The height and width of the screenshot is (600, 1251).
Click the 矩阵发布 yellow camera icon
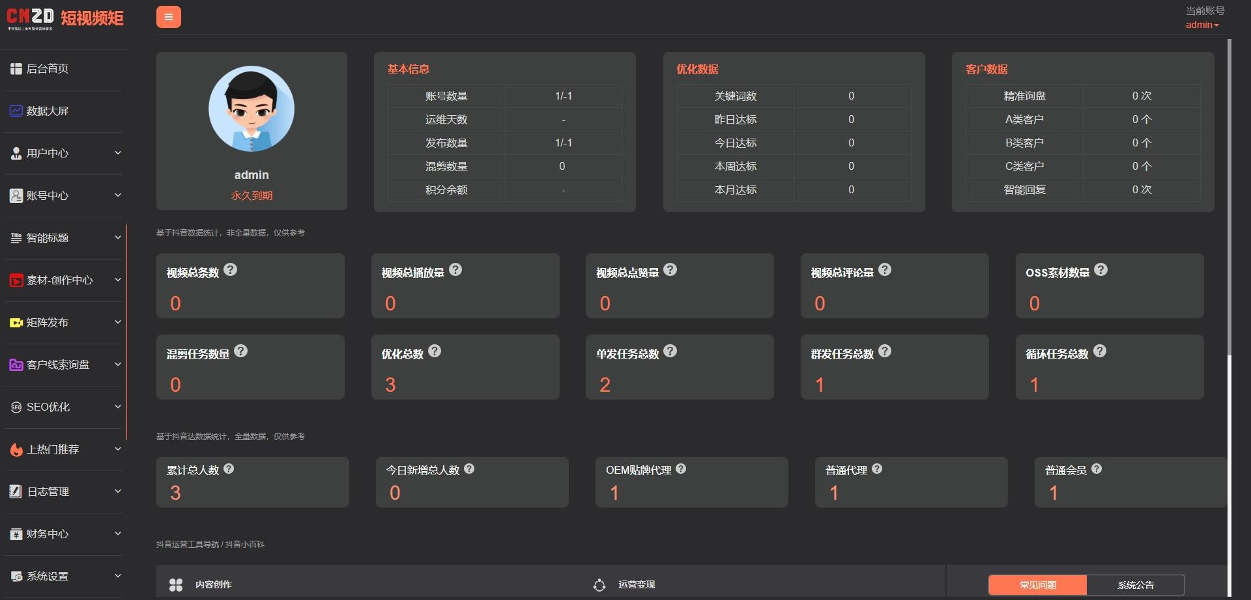coord(16,323)
